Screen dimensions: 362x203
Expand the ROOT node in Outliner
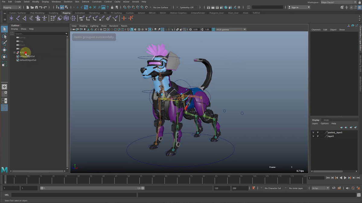click(14, 53)
